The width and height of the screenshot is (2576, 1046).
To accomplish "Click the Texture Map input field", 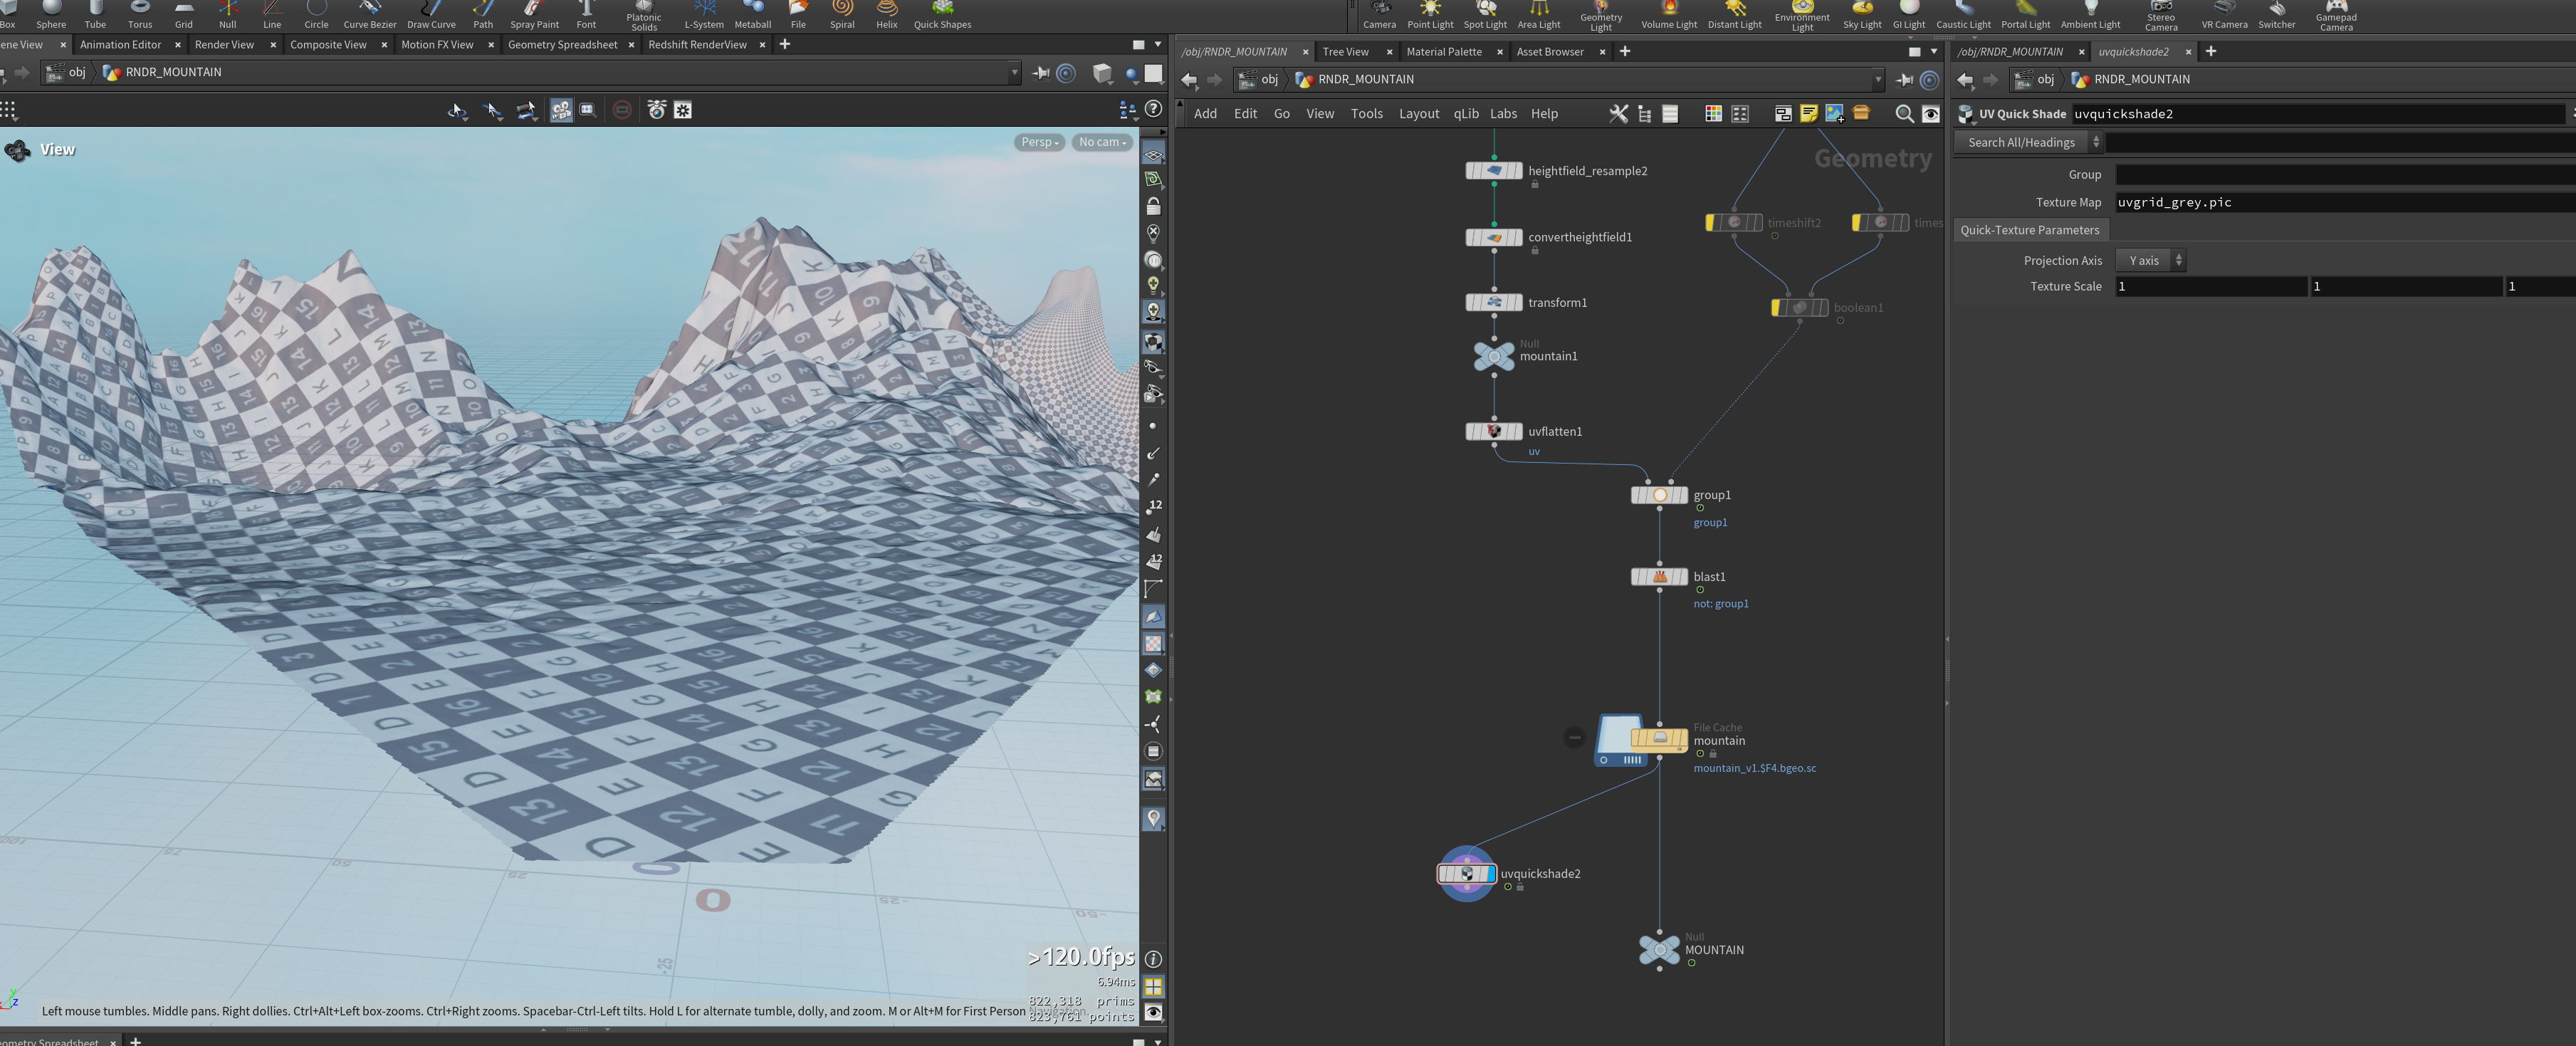I will (x=2344, y=202).
